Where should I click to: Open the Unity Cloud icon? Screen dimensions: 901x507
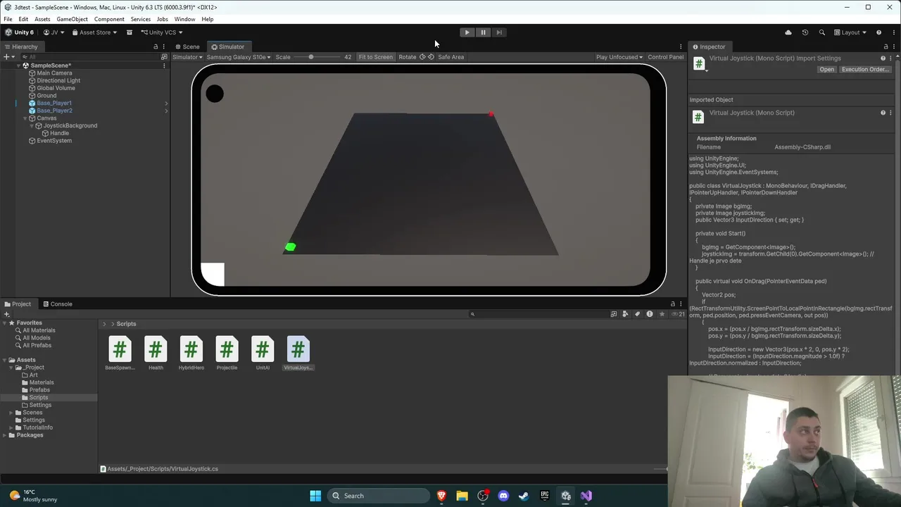coord(788,32)
